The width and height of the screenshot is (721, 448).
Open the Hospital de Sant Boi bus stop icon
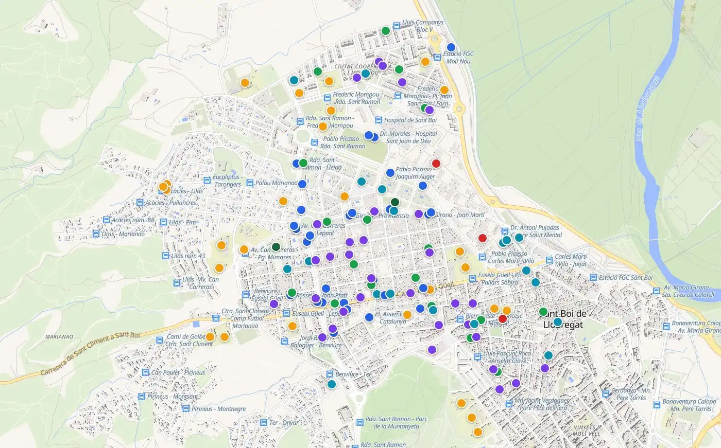pos(379,120)
